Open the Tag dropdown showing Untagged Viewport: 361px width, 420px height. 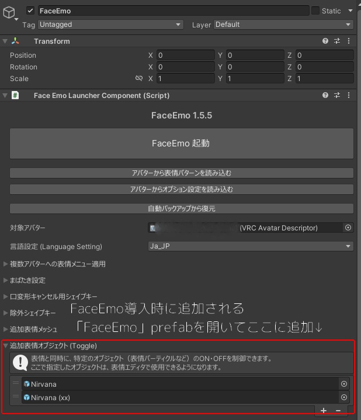110,24
